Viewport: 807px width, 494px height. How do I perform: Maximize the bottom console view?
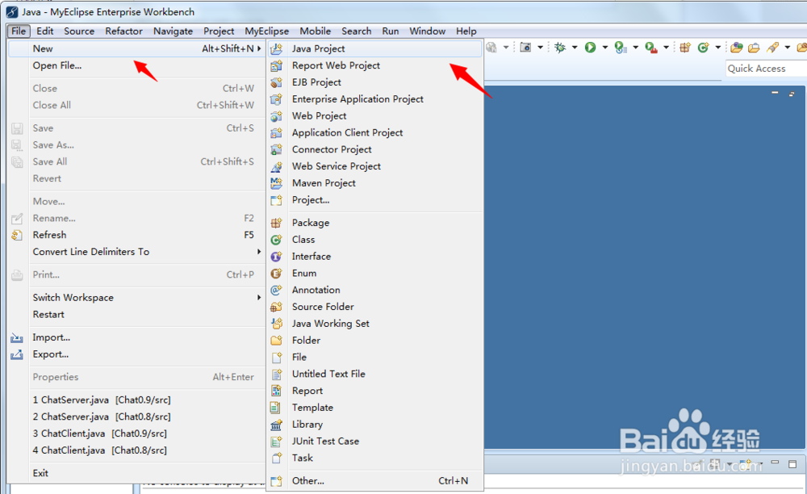tap(792, 463)
